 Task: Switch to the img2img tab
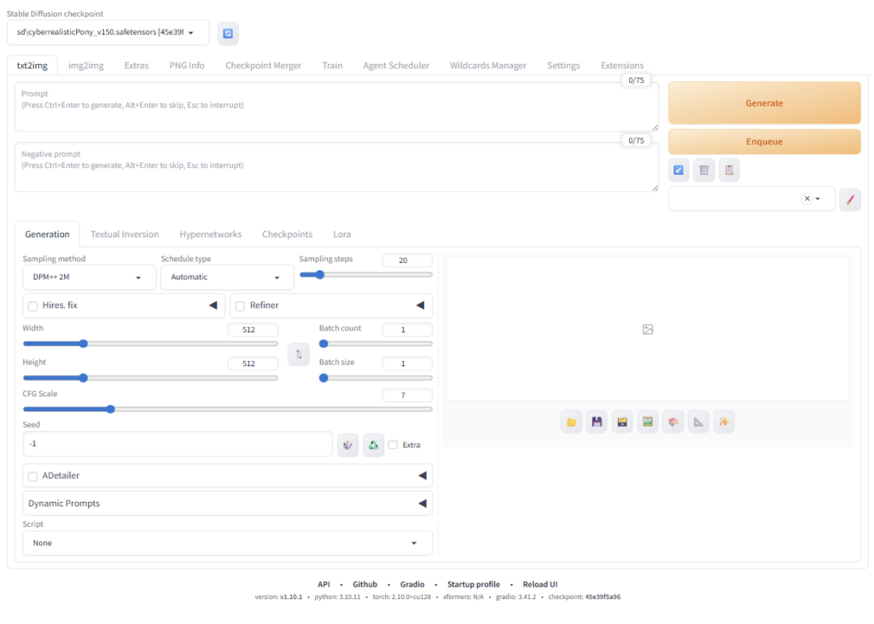tap(85, 66)
